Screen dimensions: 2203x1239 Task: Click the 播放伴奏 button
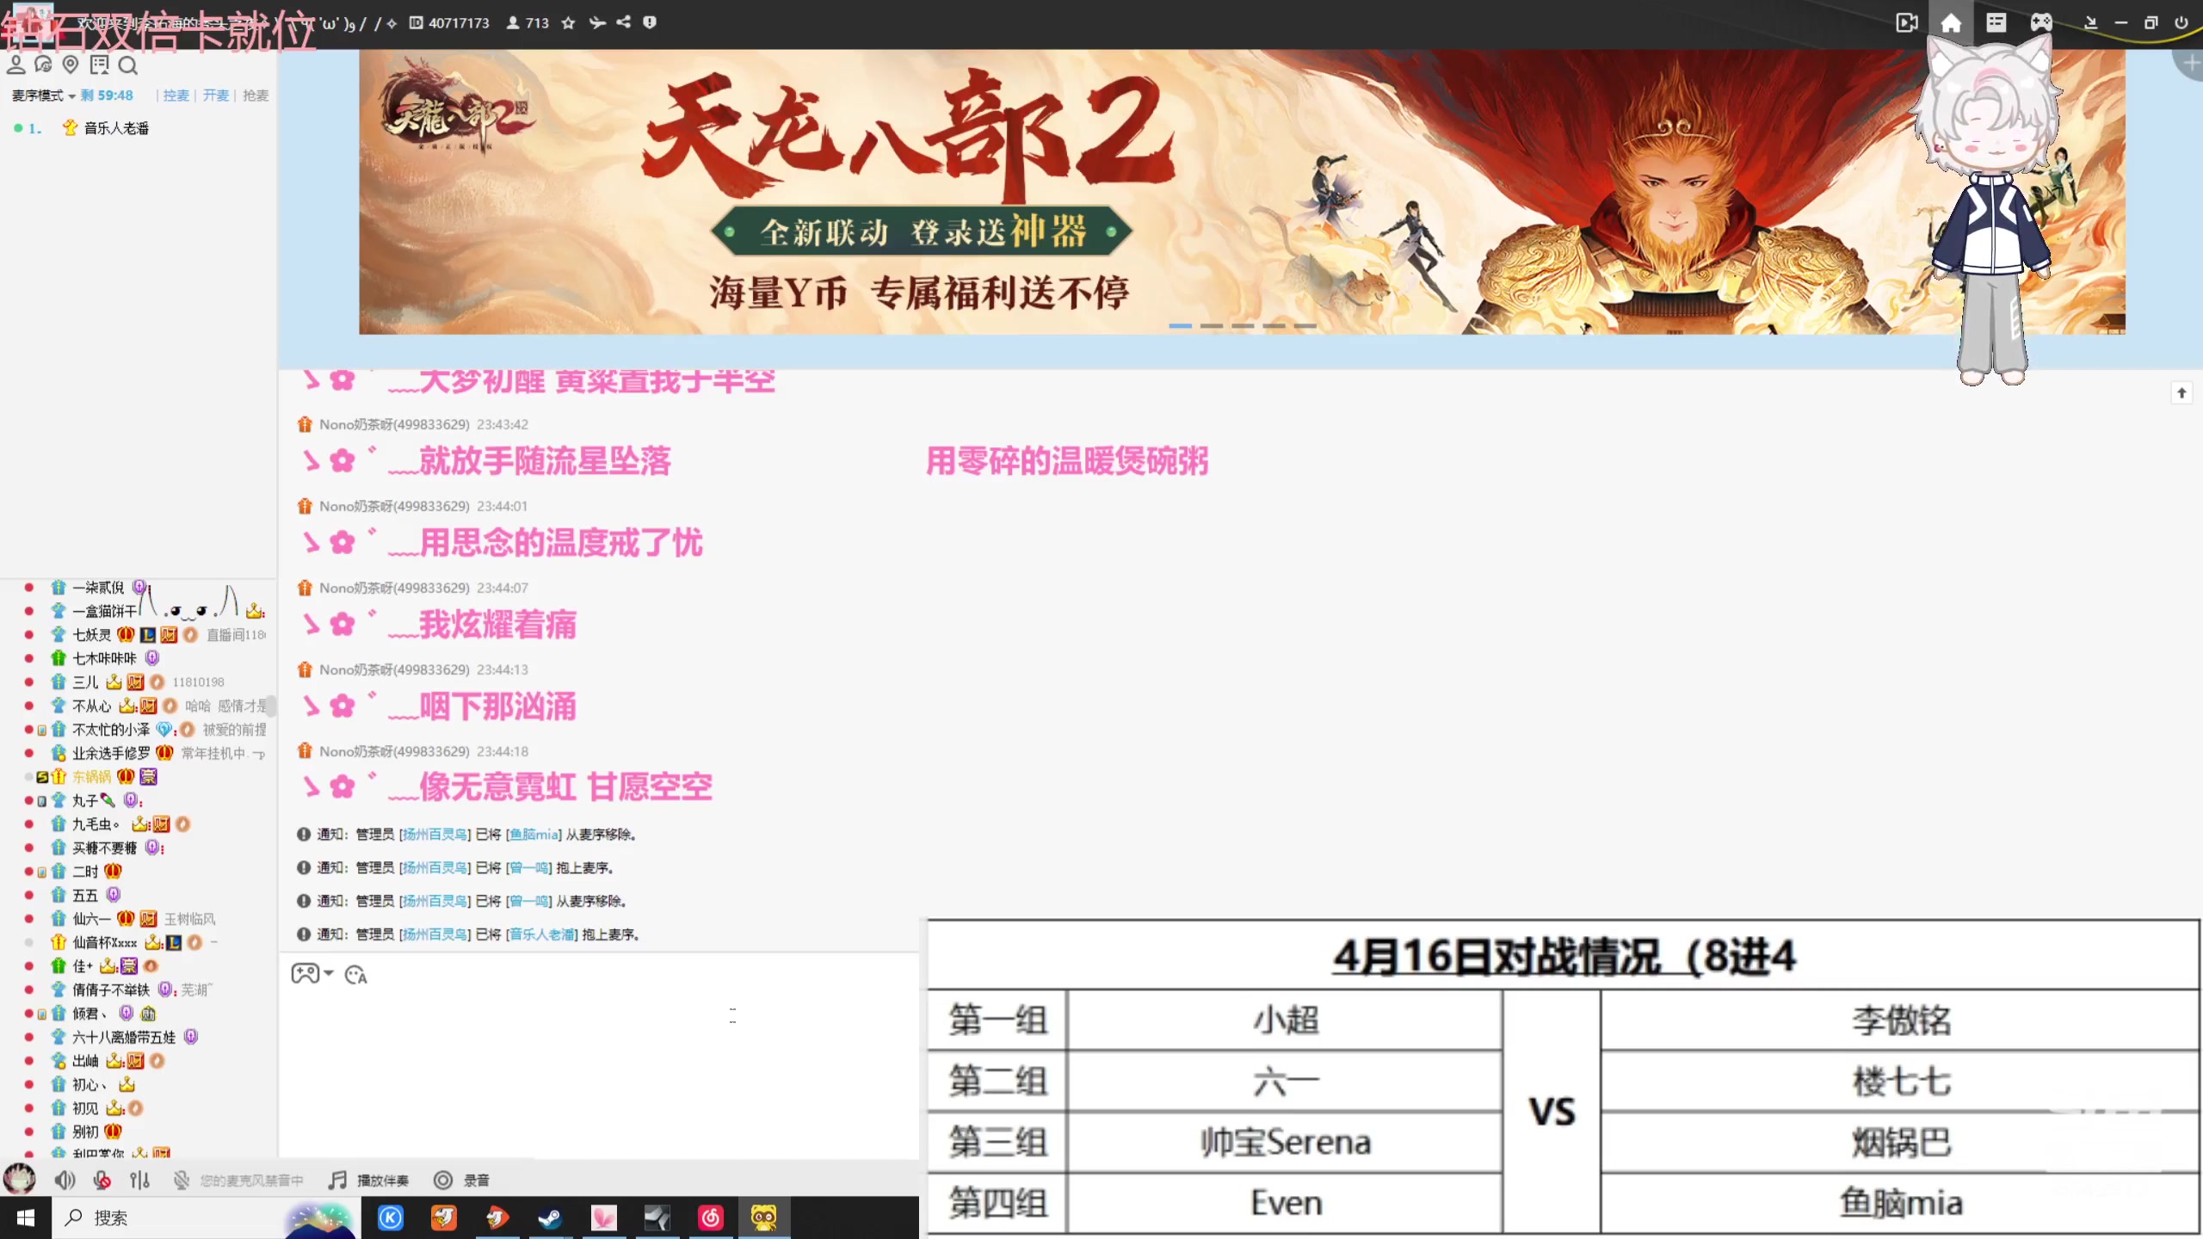[369, 1180]
